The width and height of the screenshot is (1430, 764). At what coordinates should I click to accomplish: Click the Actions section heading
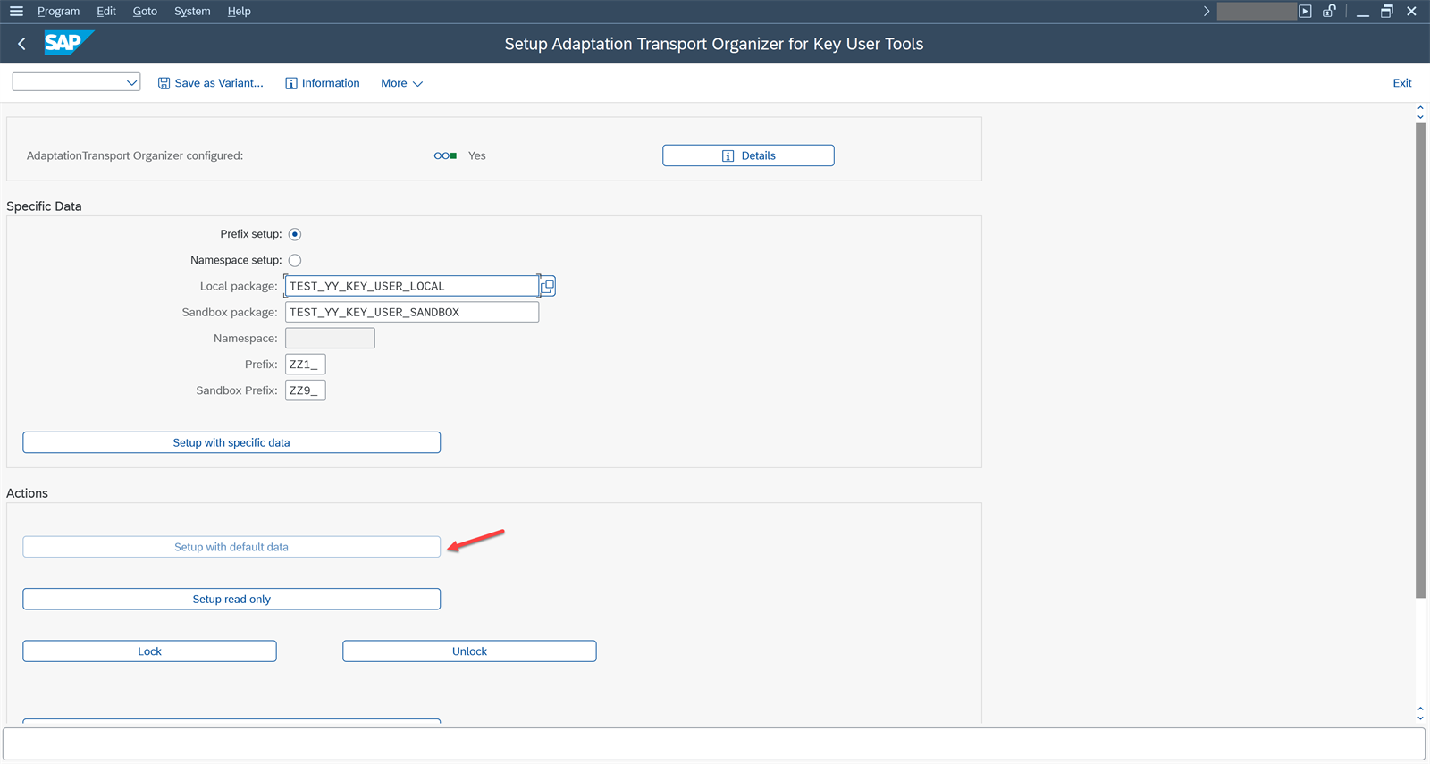pos(27,493)
